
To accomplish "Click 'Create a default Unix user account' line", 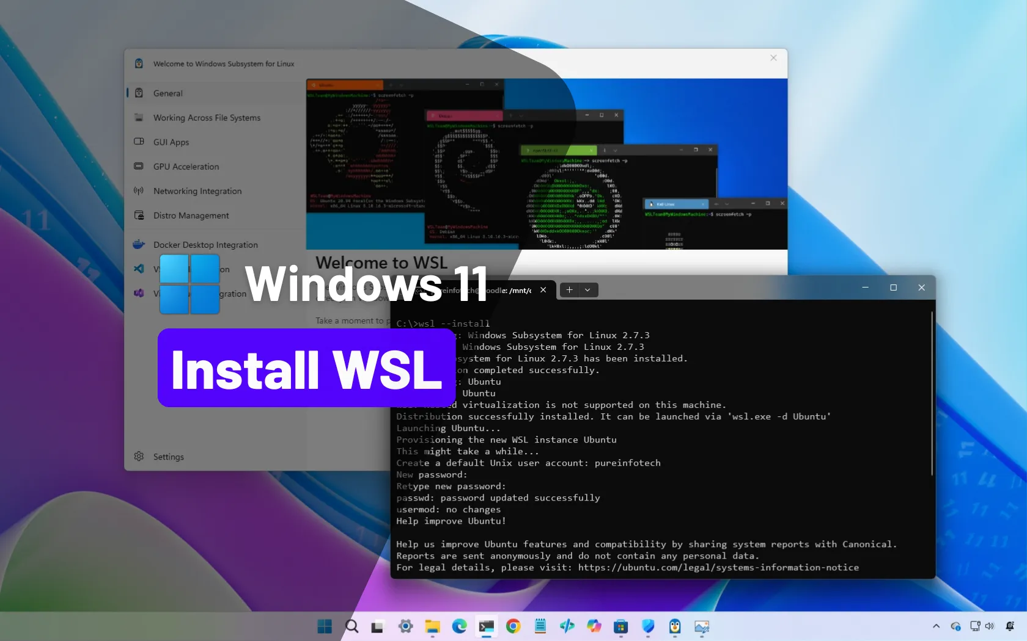I will (x=528, y=463).
